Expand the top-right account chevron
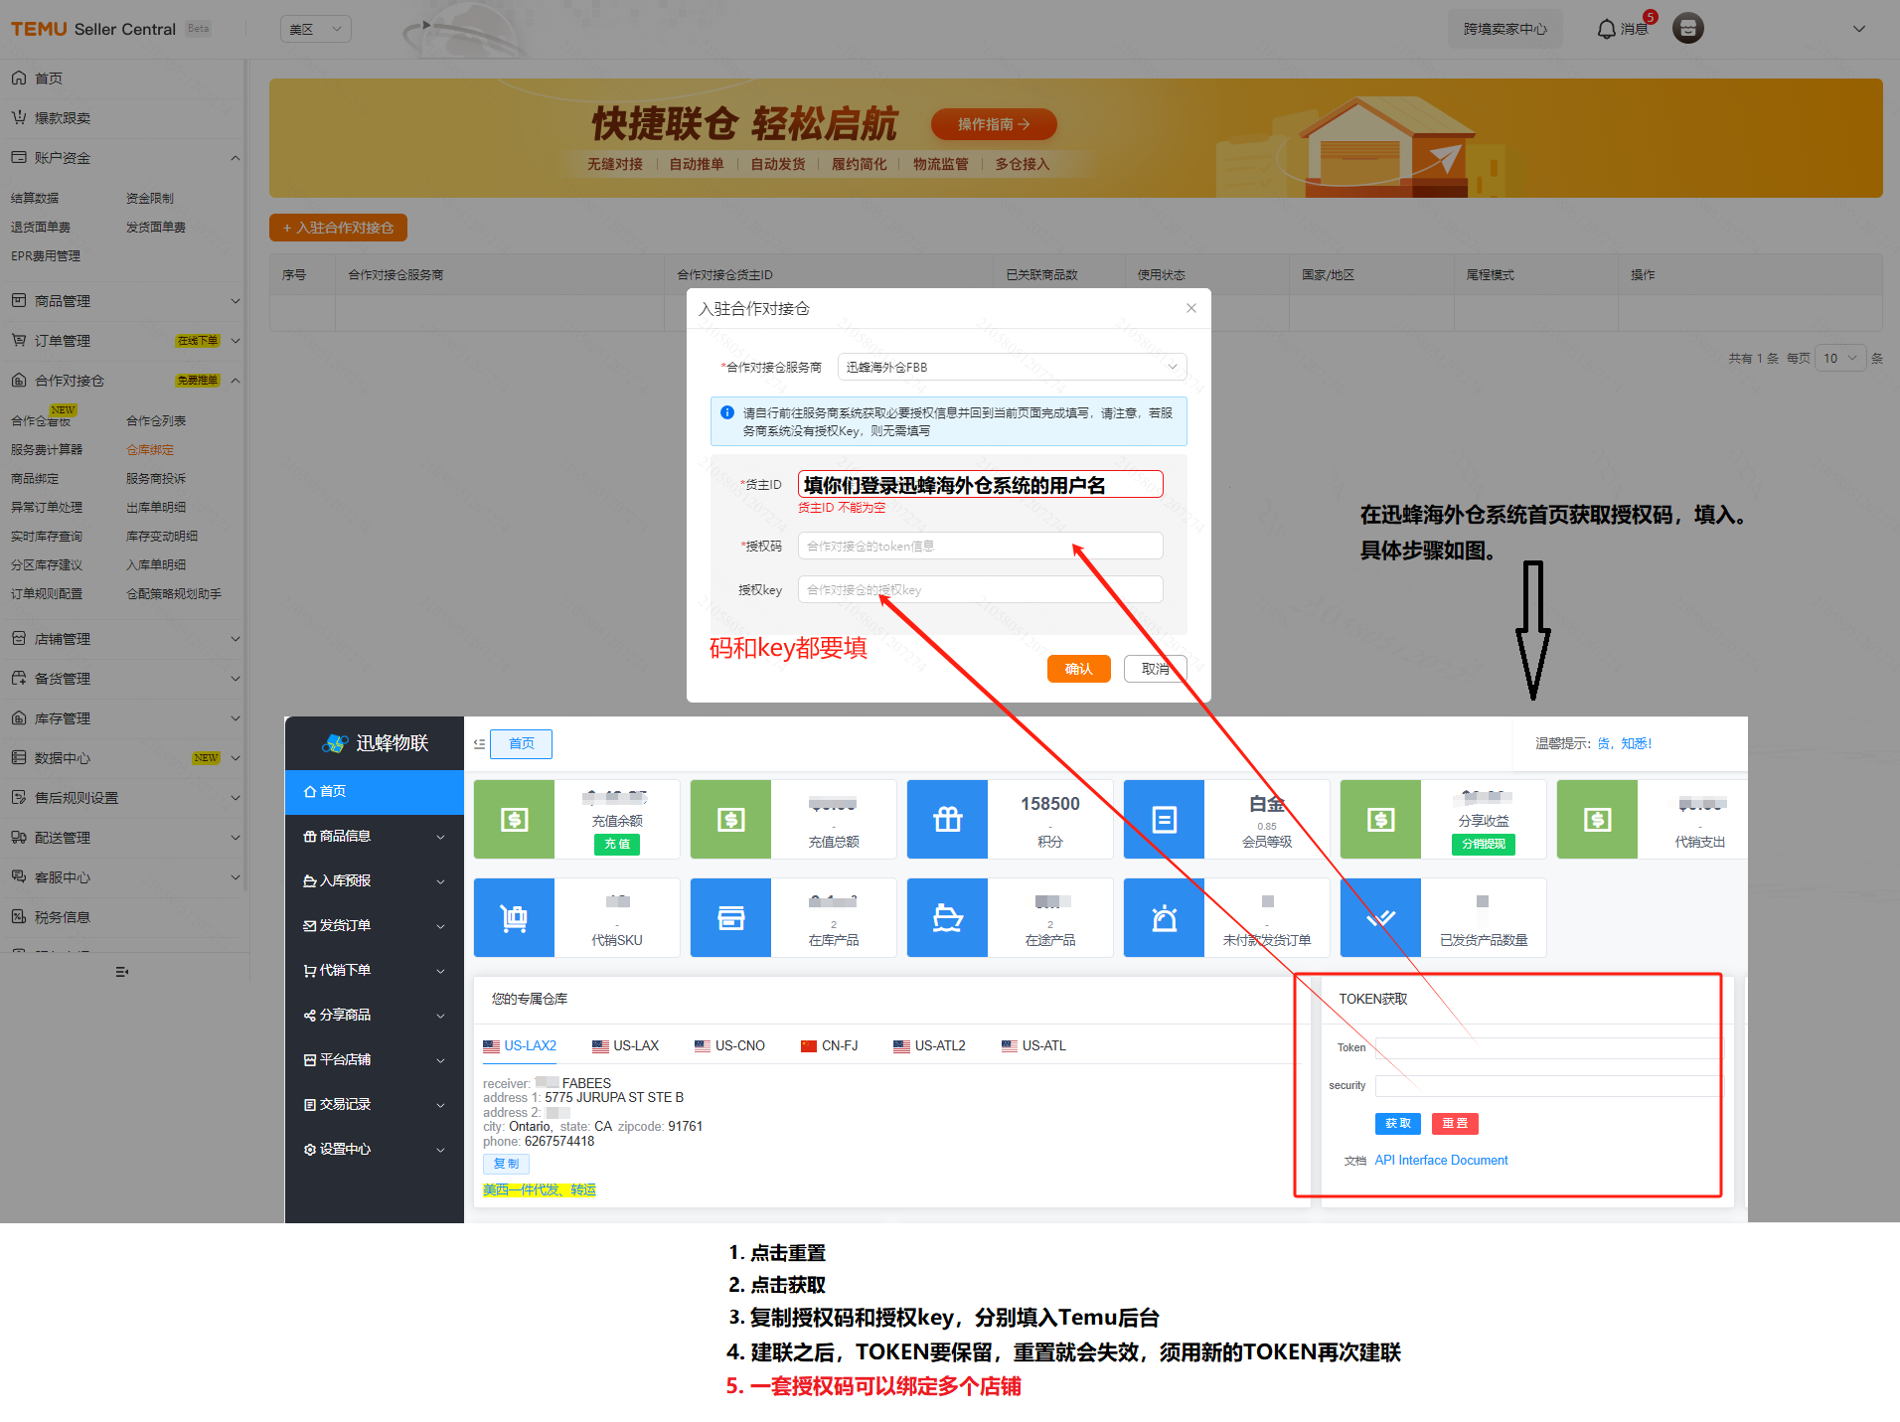Viewport: 1900px width, 1422px height. point(1859,29)
